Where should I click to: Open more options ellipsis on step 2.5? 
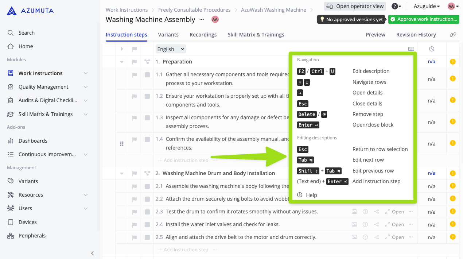411,237
